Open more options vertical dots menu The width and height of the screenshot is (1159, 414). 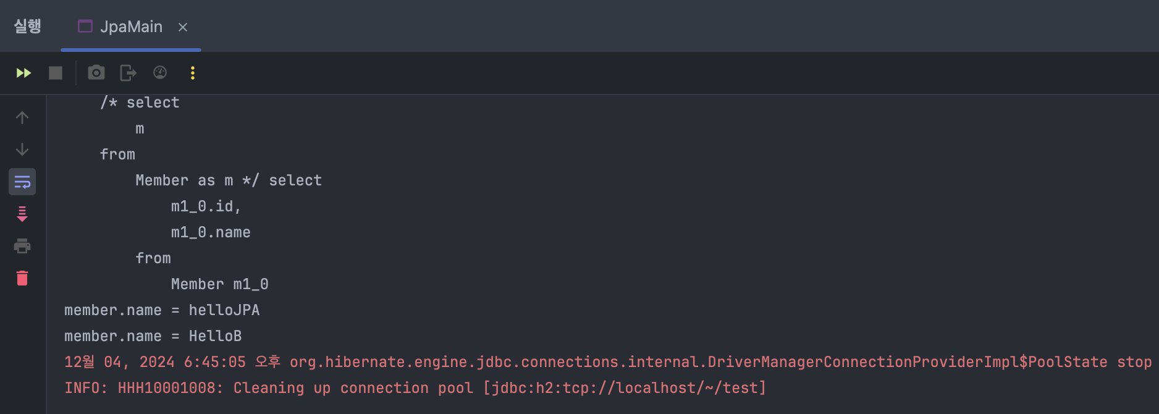[x=193, y=73]
